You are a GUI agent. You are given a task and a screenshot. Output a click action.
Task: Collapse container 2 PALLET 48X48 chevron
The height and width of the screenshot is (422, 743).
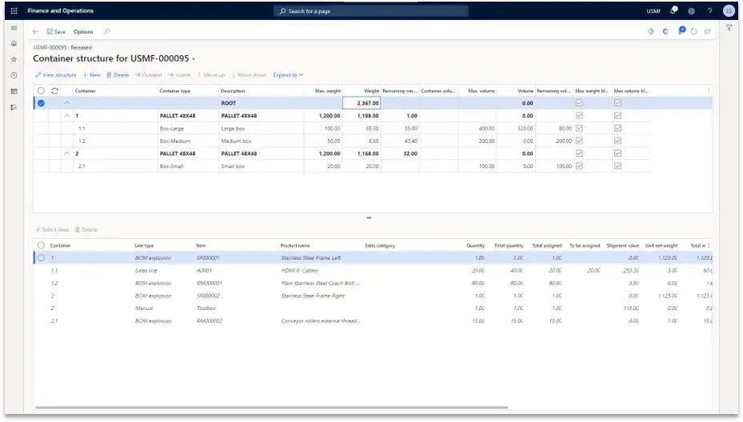(x=67, y=153)
